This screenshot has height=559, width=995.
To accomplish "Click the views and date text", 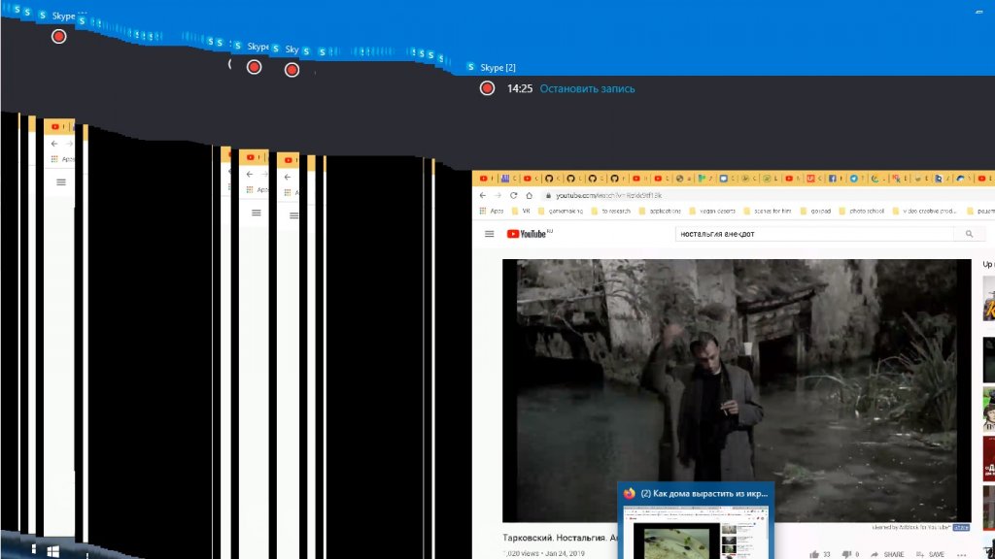I will [x=543, y=553].
